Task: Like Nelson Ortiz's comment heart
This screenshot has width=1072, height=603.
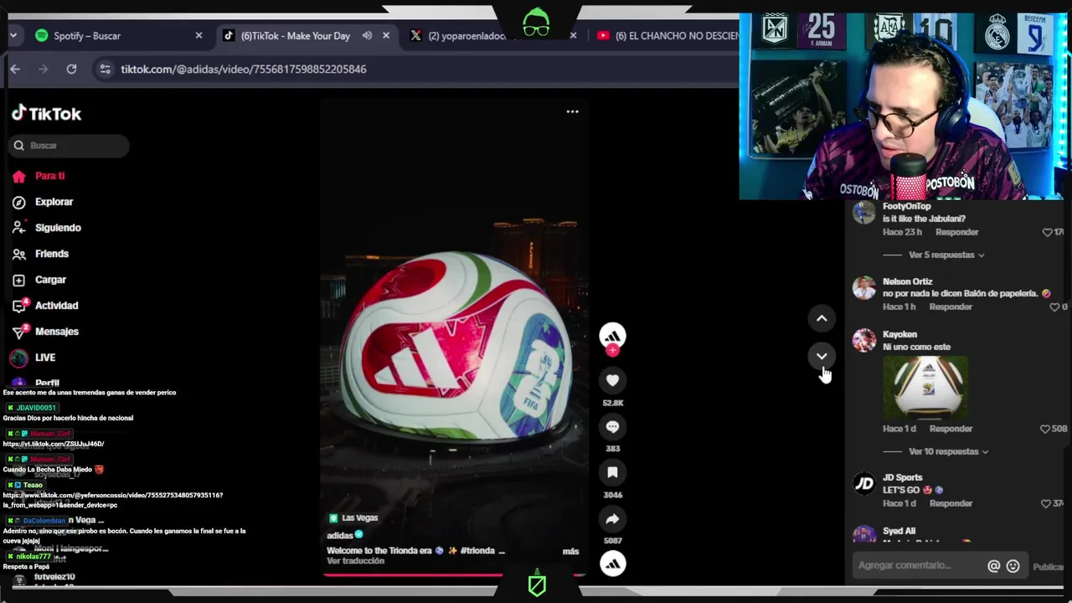Action: 1054,307
